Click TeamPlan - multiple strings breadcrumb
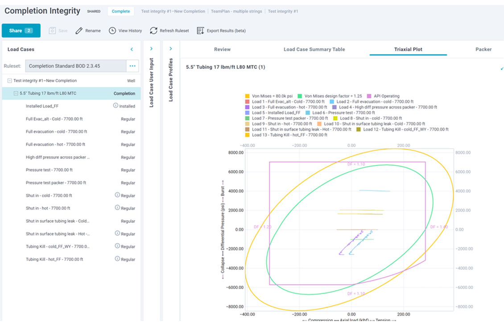 [236, 11]
